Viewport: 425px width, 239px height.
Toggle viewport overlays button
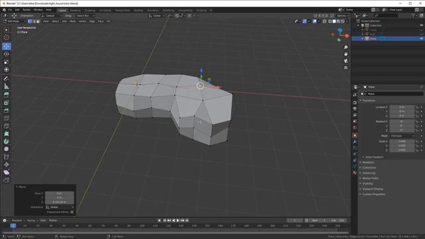pos(314,21)
